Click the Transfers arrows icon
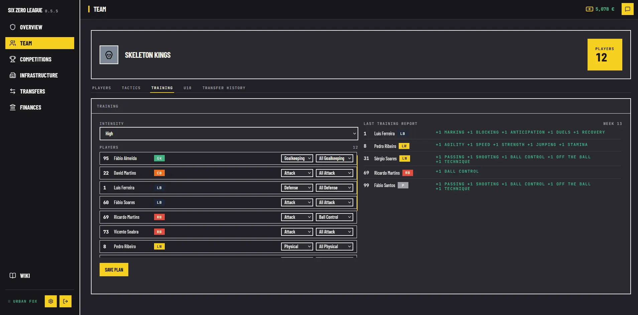This screenshot has width=638, height=315. coord(13,91)
